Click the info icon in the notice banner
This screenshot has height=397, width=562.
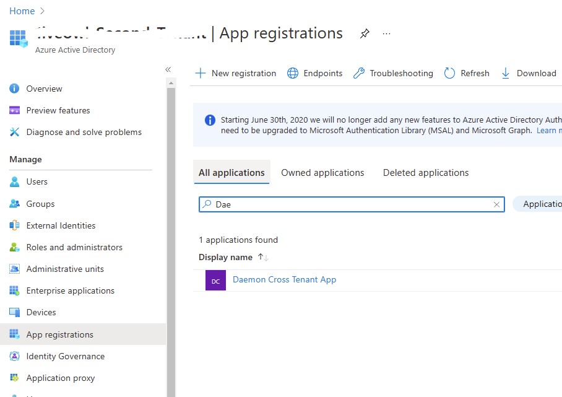pos(210,120)
